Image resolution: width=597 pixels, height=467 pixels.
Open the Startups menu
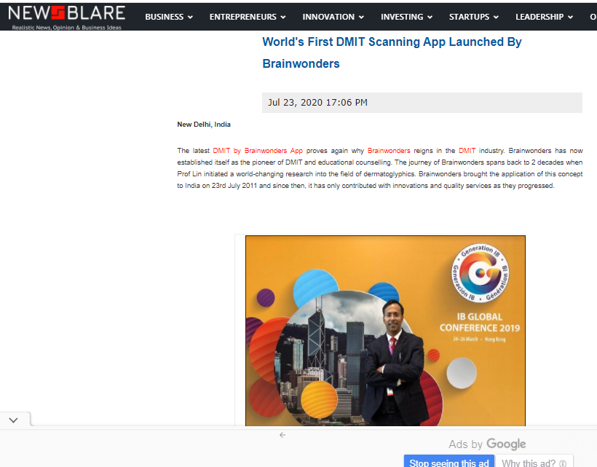(474, 17)
